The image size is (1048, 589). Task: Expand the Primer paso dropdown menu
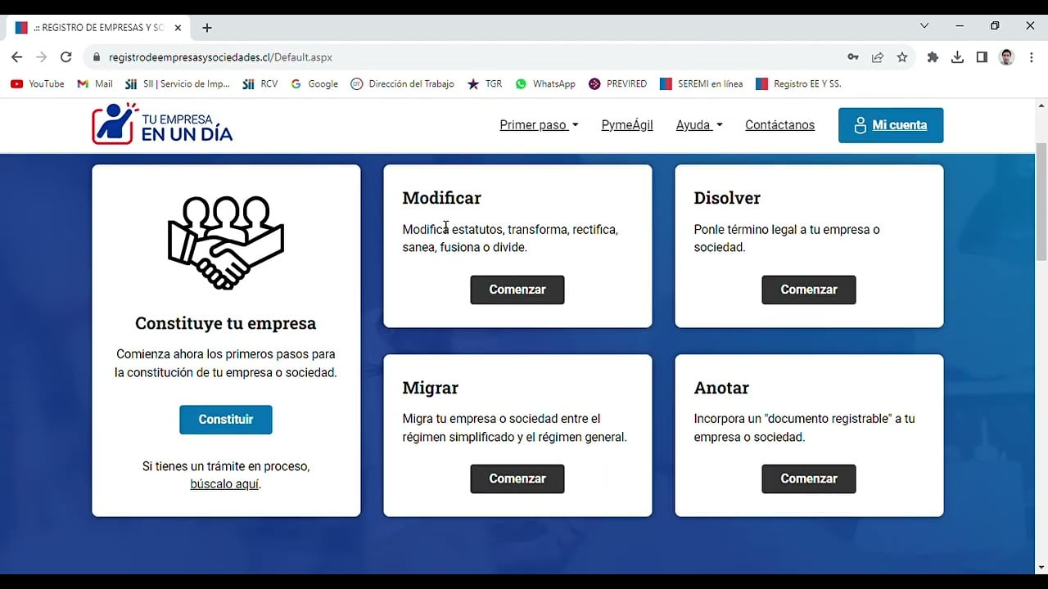(x=539, y=125)
